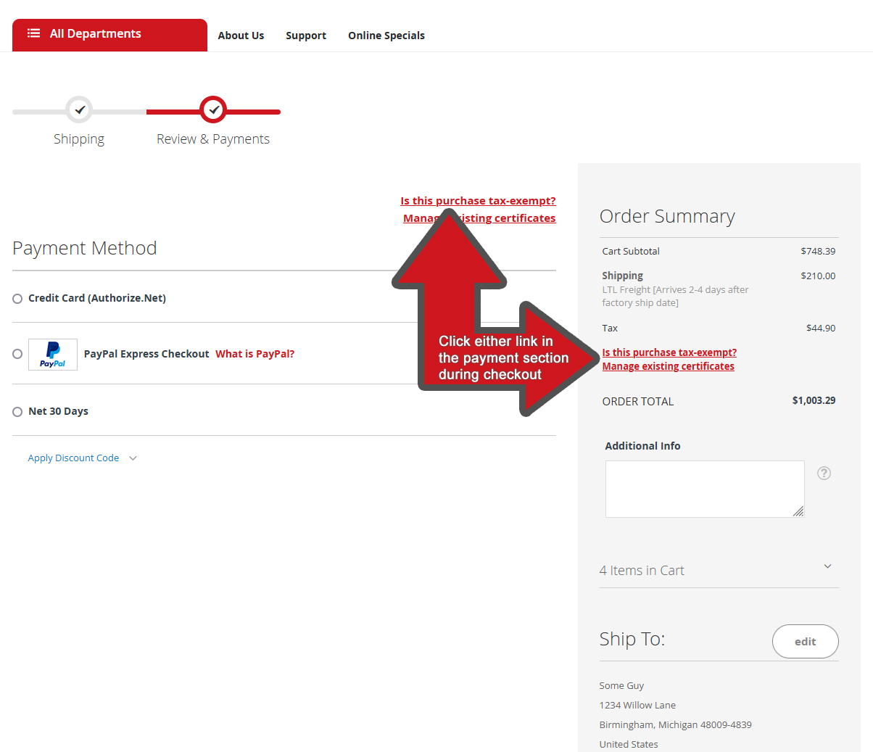Open the About Us page
The image size is (873, 752).
pos(241,36)
